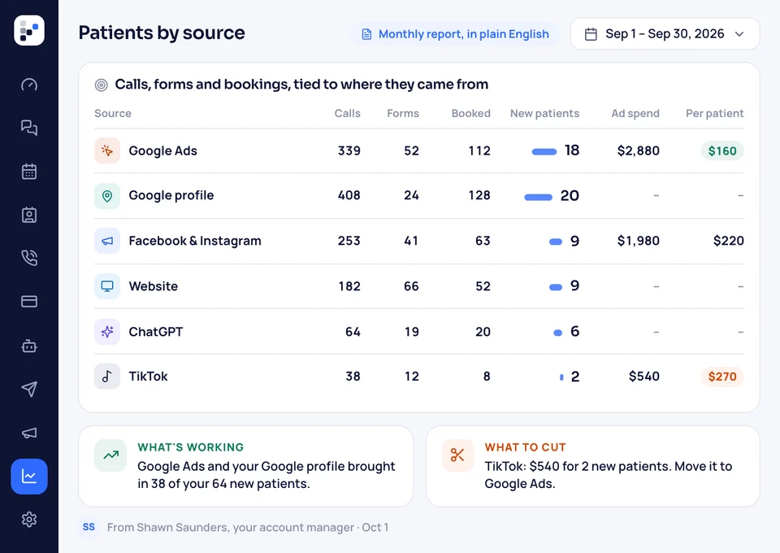The height and width of the screenshot is (553, 780).
Task: Click the What to Cut scissors icon
Action: click(457, 455)
